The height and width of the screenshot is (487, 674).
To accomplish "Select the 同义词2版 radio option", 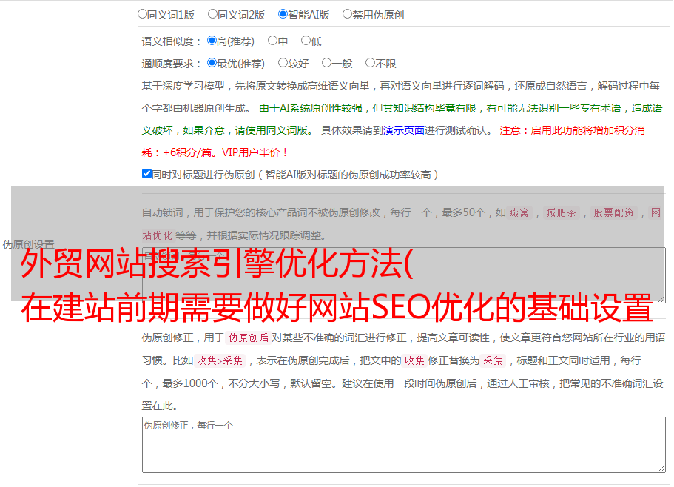I will coord(212,14).
